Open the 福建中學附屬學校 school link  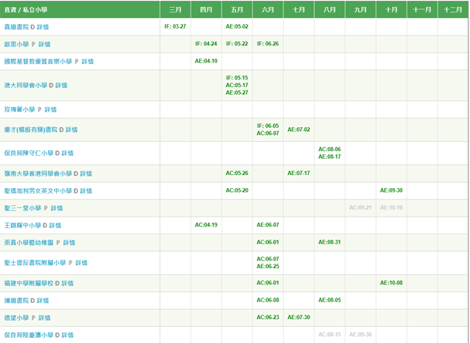29,283
